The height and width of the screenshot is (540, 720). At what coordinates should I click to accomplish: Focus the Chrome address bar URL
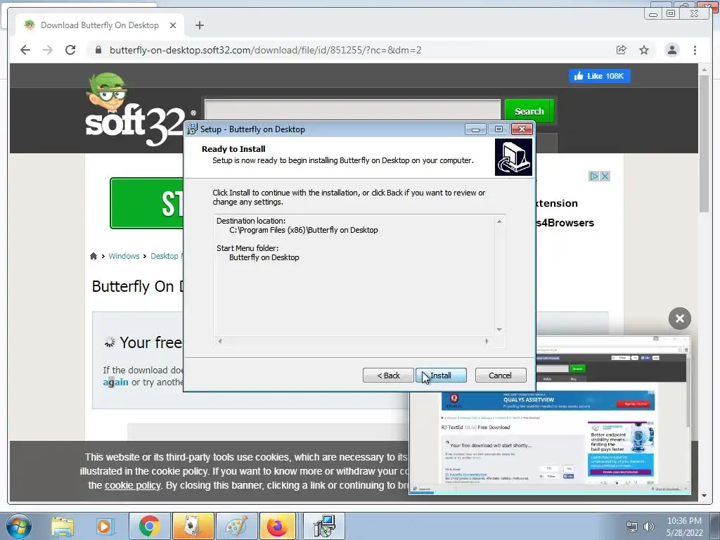pos(265,50)
